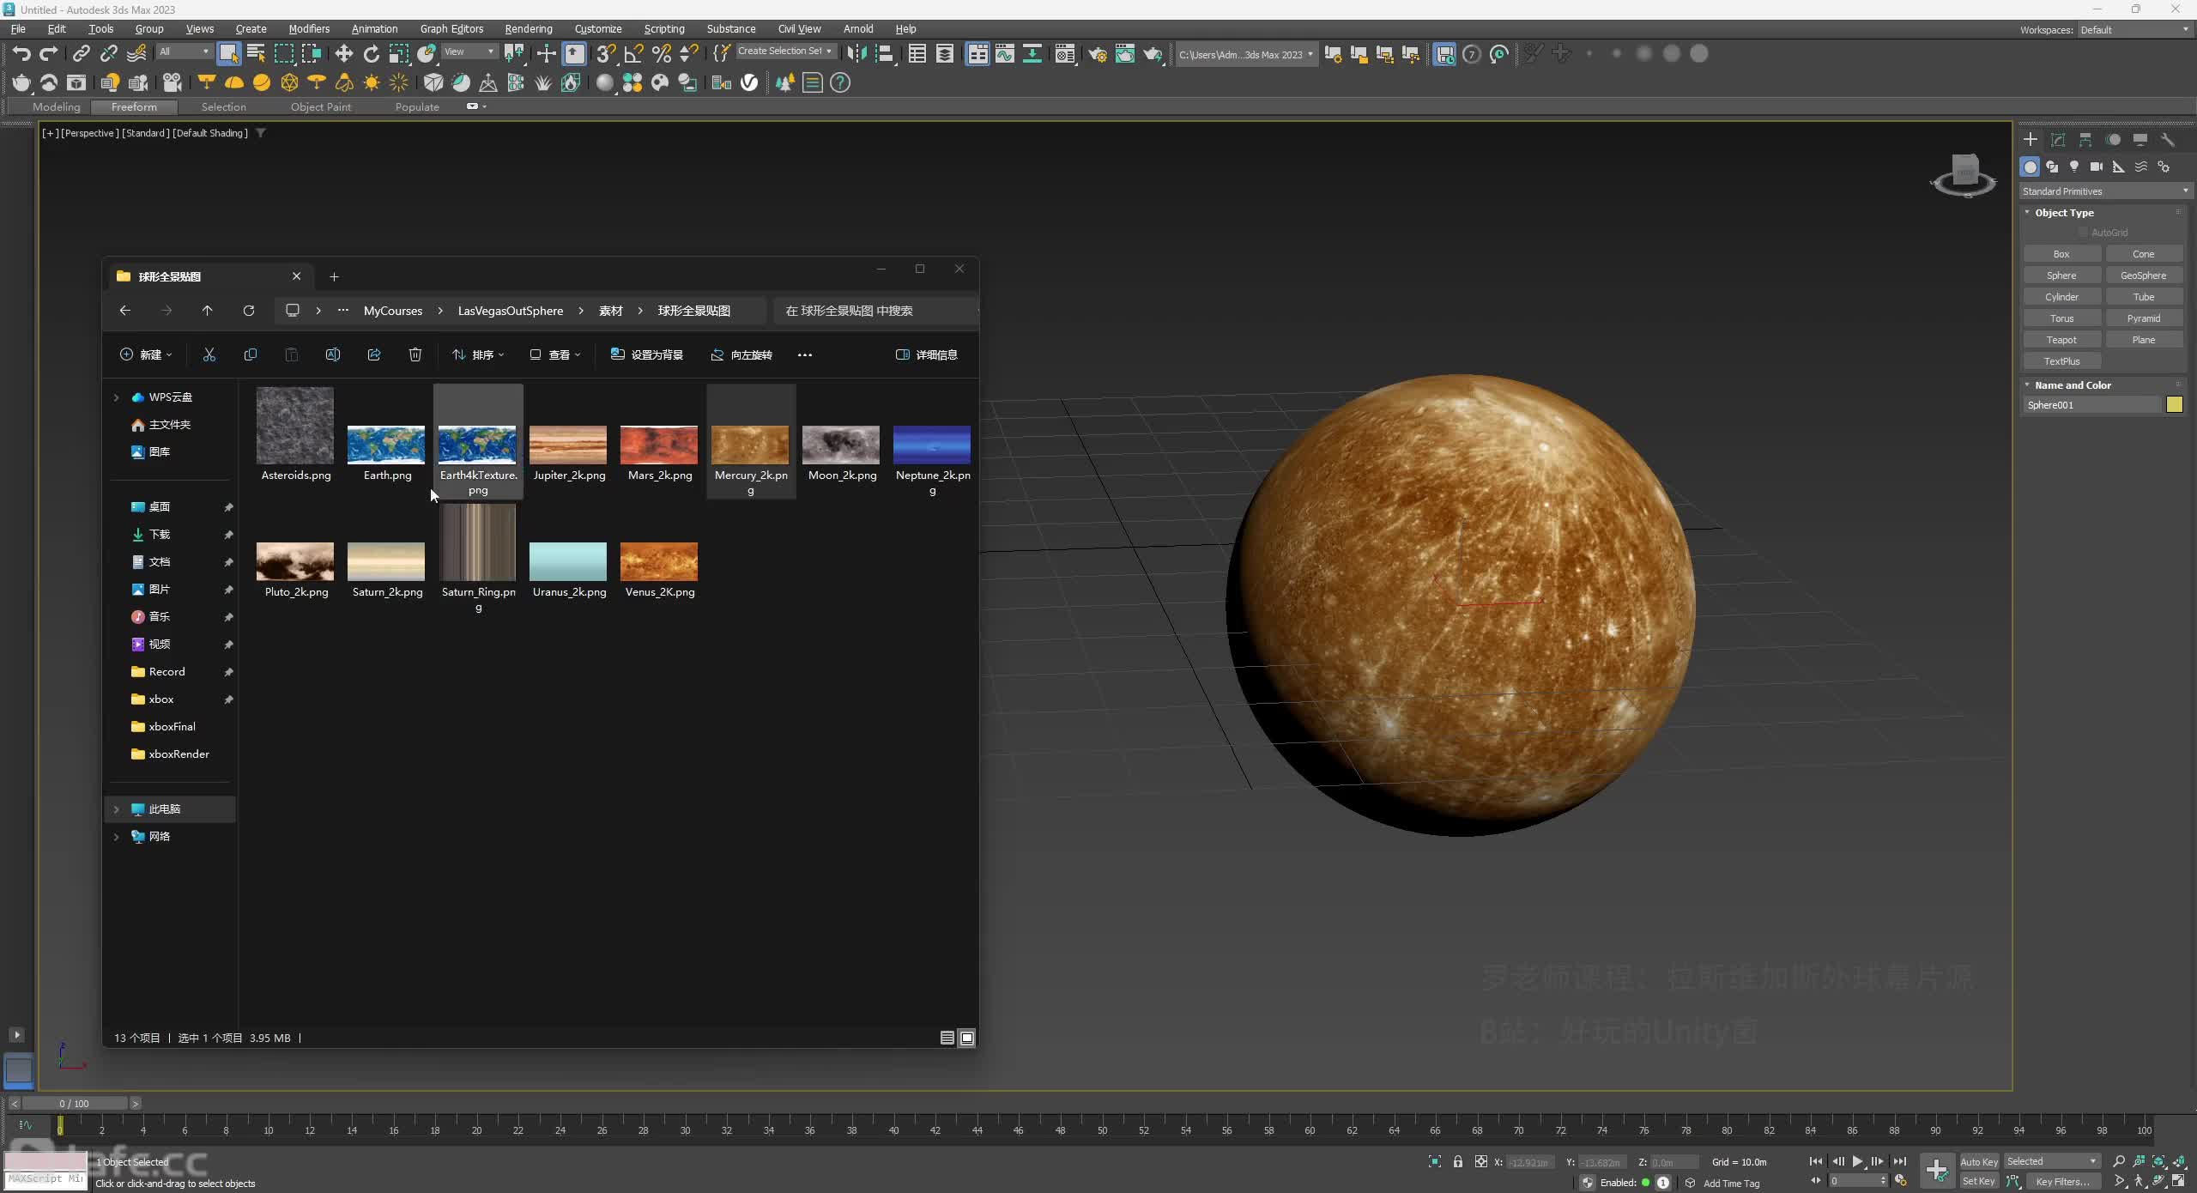The height and width of the screenshot is (1193, 2197).
Task: Create a Sphere primitive button
Action: (2061, 276)
